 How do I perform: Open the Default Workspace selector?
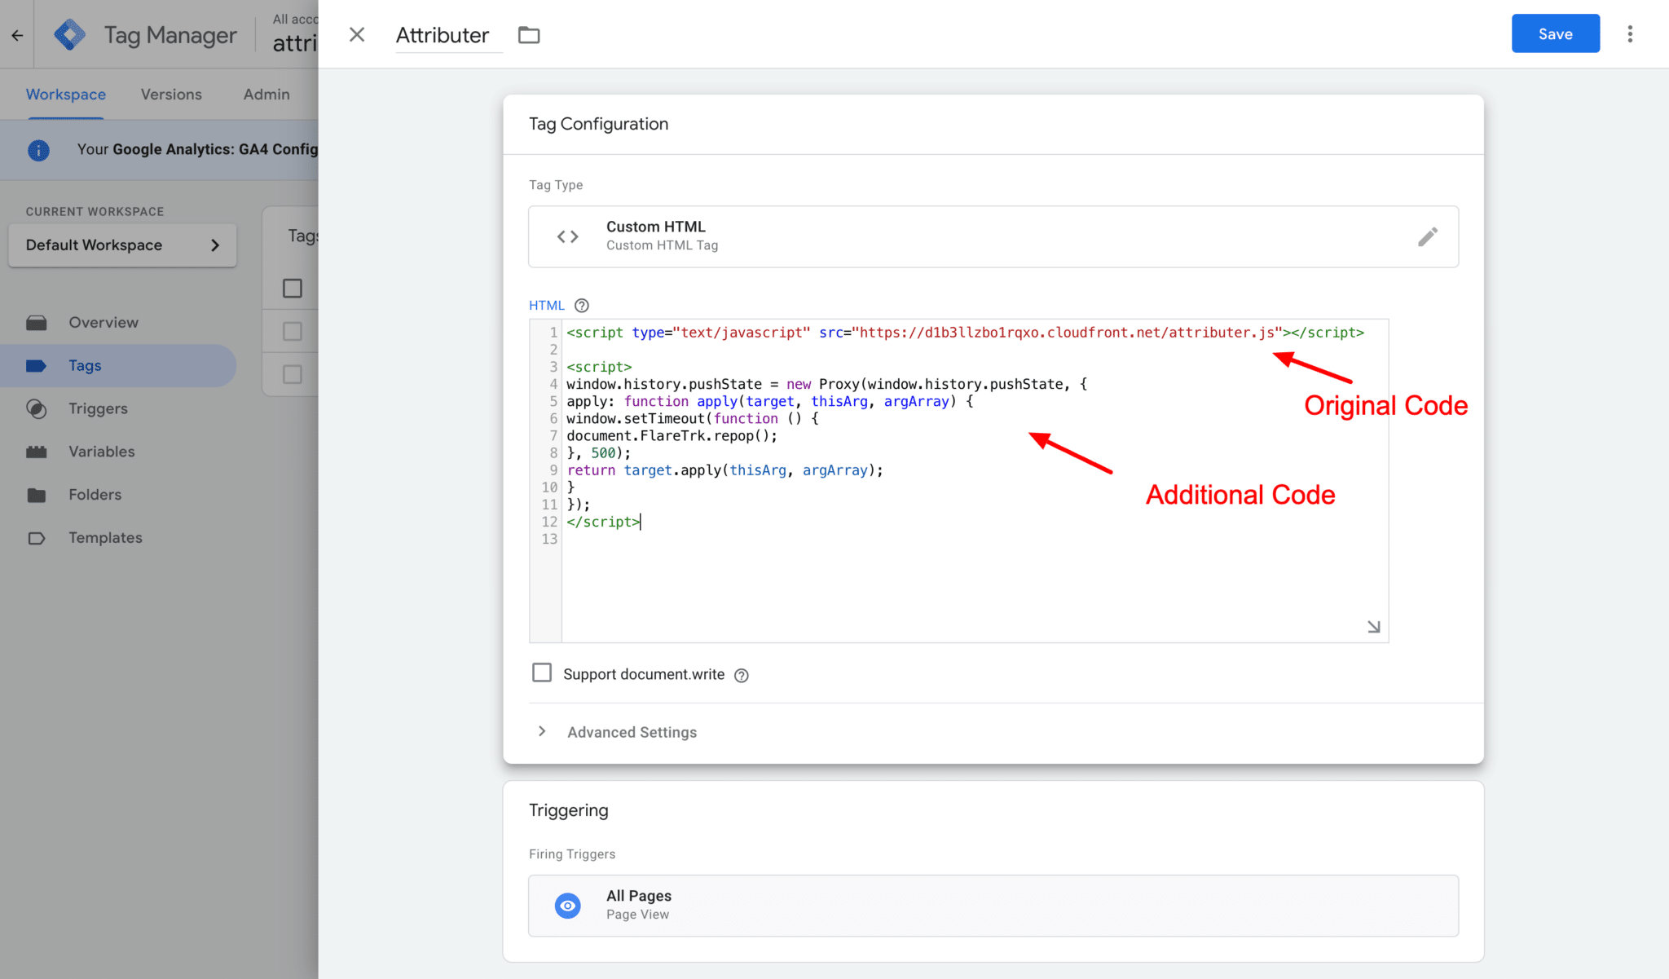[122, 245]
